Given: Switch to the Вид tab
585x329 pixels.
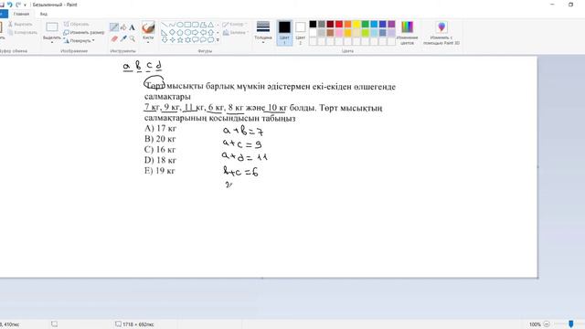Looking at the screenshot, I should point(44,14).
